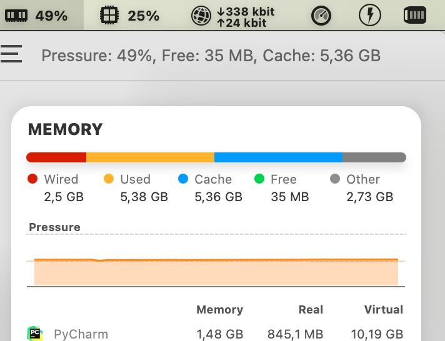Open the sensors gauge icon
This screenshot has height=341, width=445.
321,16
